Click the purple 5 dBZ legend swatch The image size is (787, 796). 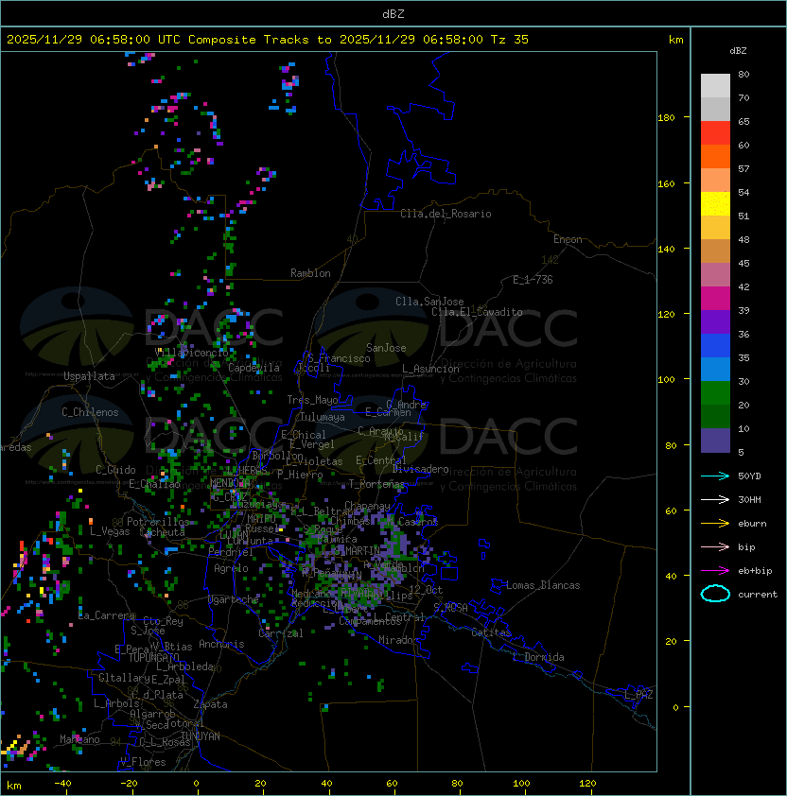click(715, 441)
